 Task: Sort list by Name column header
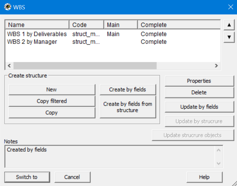click(37, 25)
